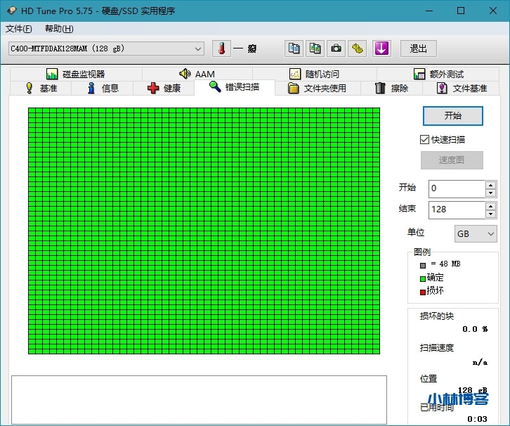The height and width of the screenshot is (426, 510).
Task: Open the options wrench icon
Action: click(358, 49)
